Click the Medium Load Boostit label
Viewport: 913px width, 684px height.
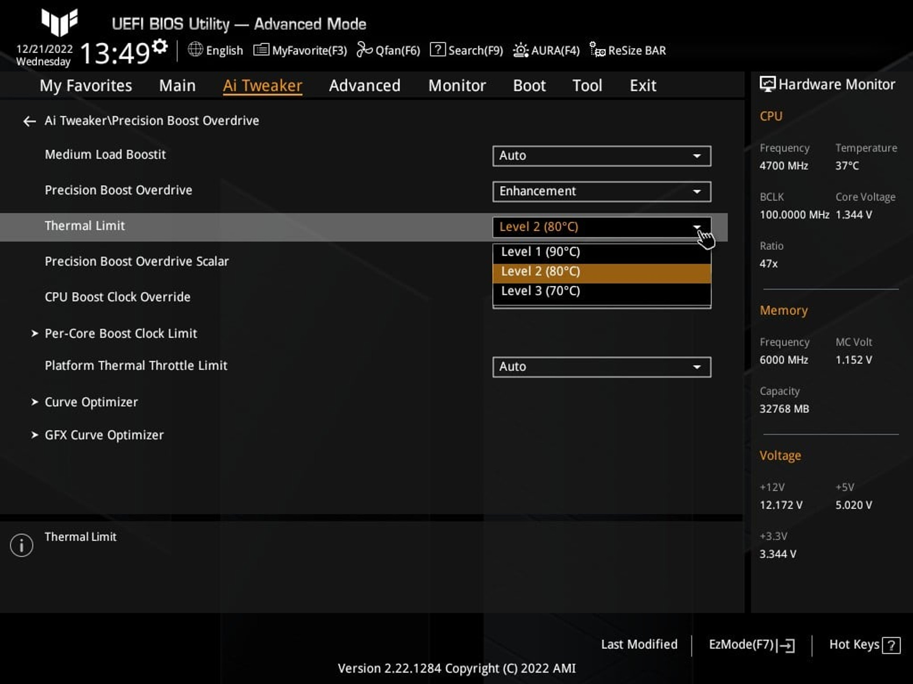pyautogui.click(x=105, y=155)
